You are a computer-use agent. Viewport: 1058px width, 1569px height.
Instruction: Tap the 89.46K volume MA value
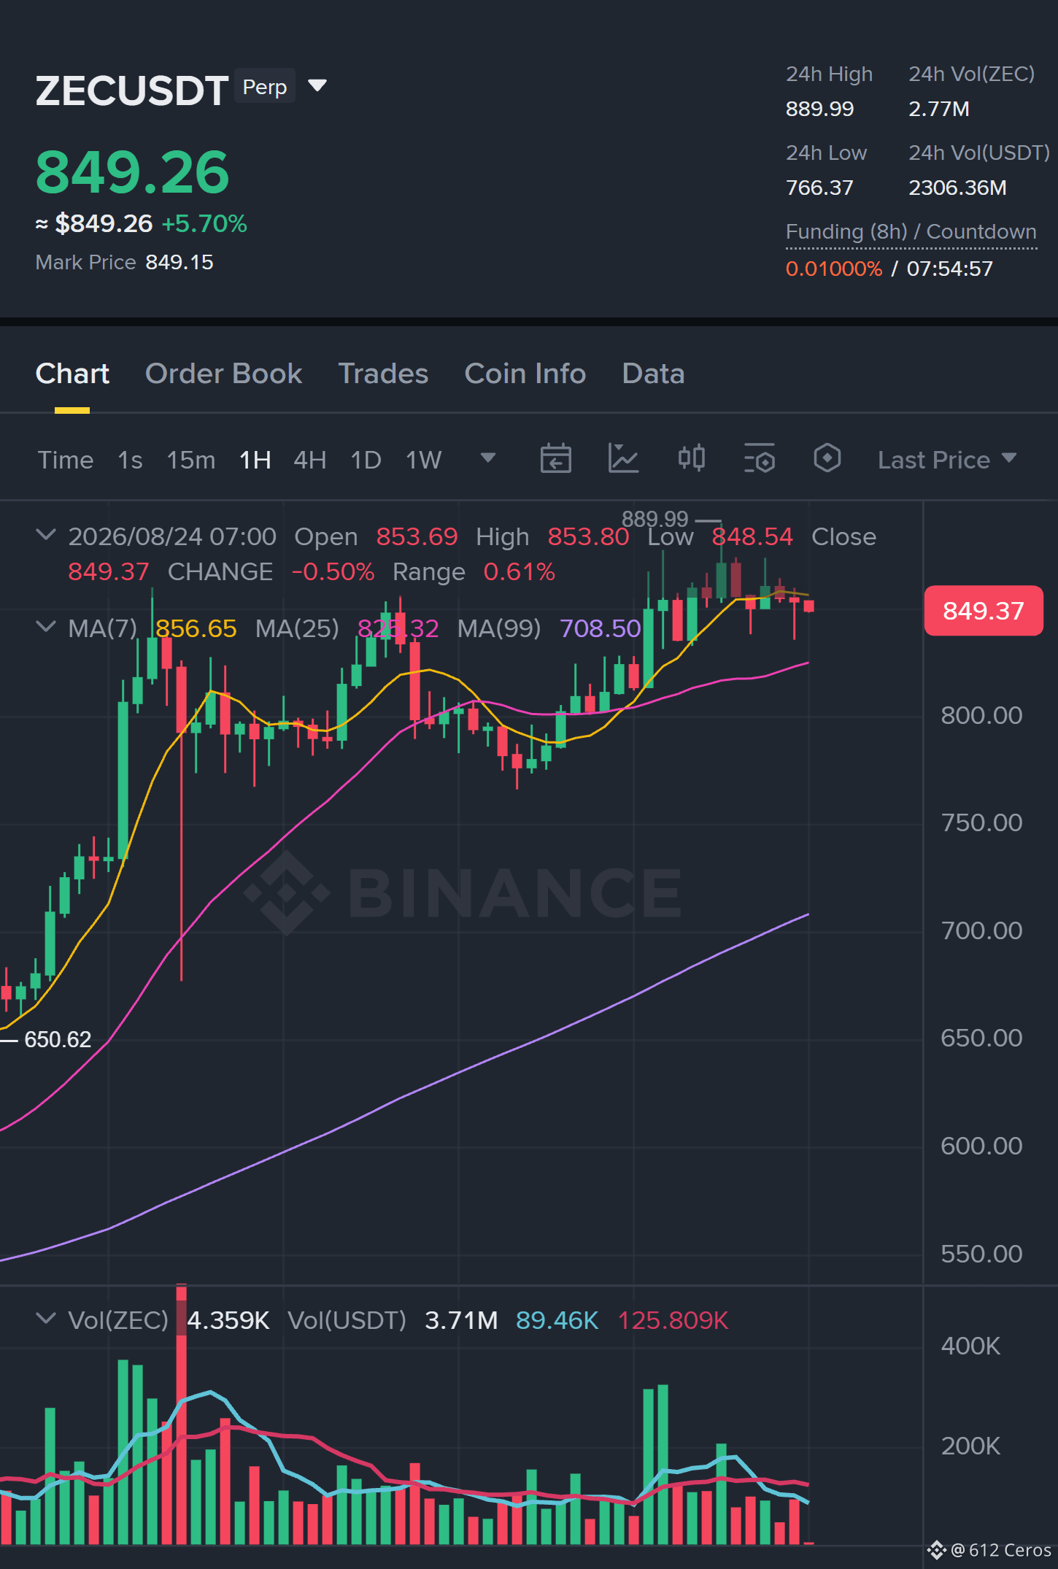coord(557,1320)
